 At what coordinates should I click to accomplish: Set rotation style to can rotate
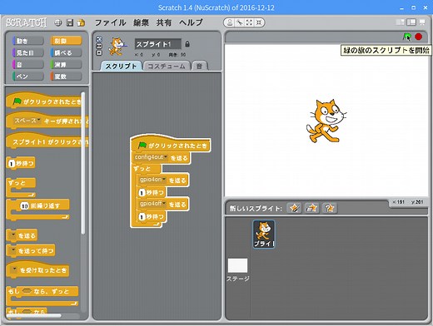pos(99,39)
